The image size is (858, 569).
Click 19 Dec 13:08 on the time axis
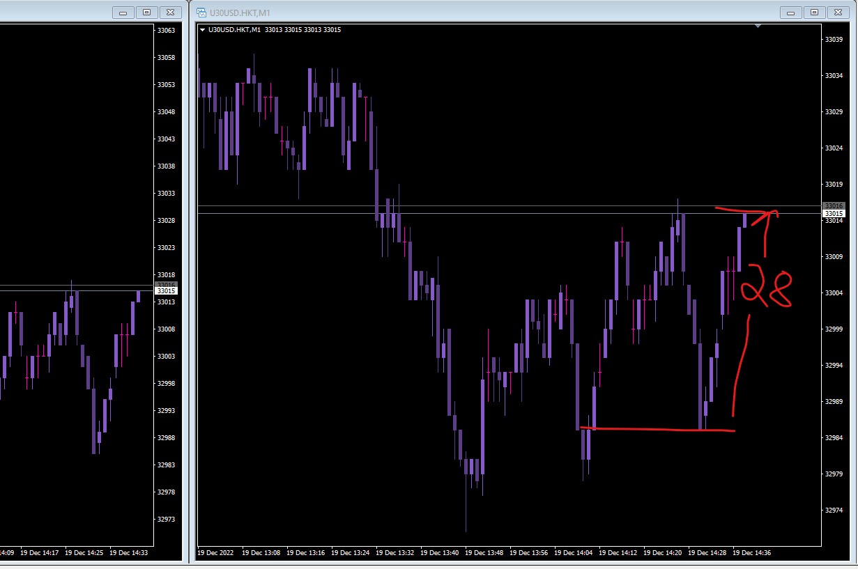(261, 552)
